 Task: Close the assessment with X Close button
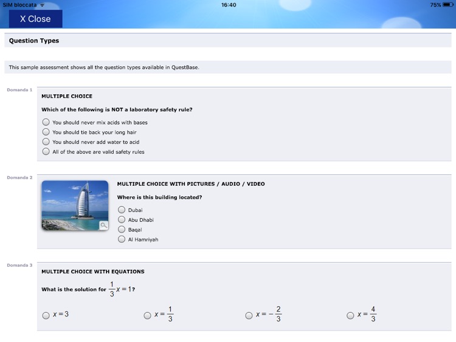point(35,19)
